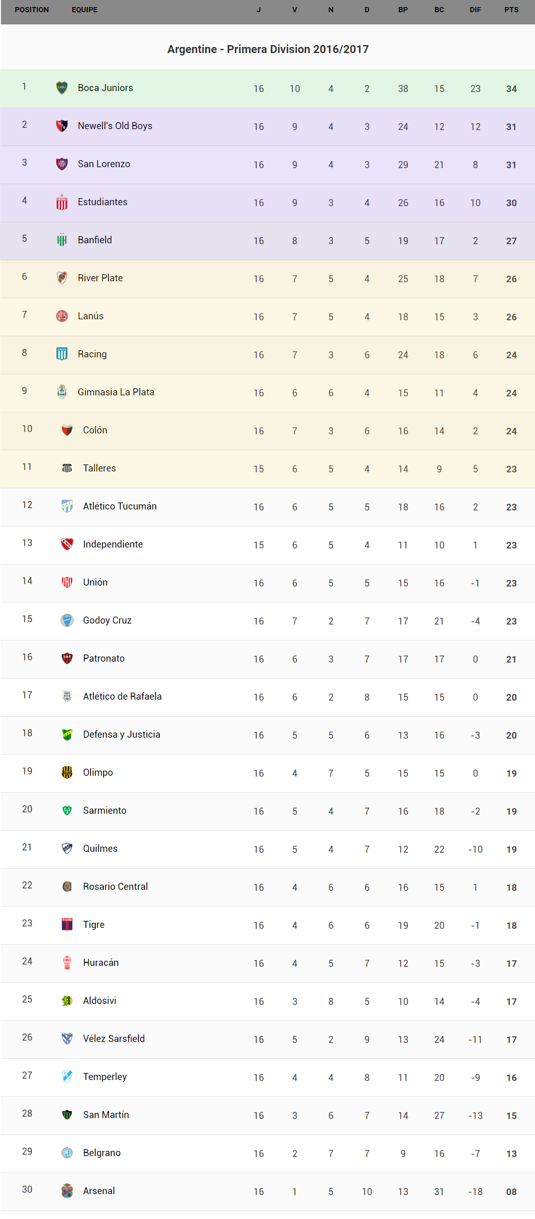Open the Estudiantes team link
The height and width of the screenshot is (1219, 535).
point(103,202)
